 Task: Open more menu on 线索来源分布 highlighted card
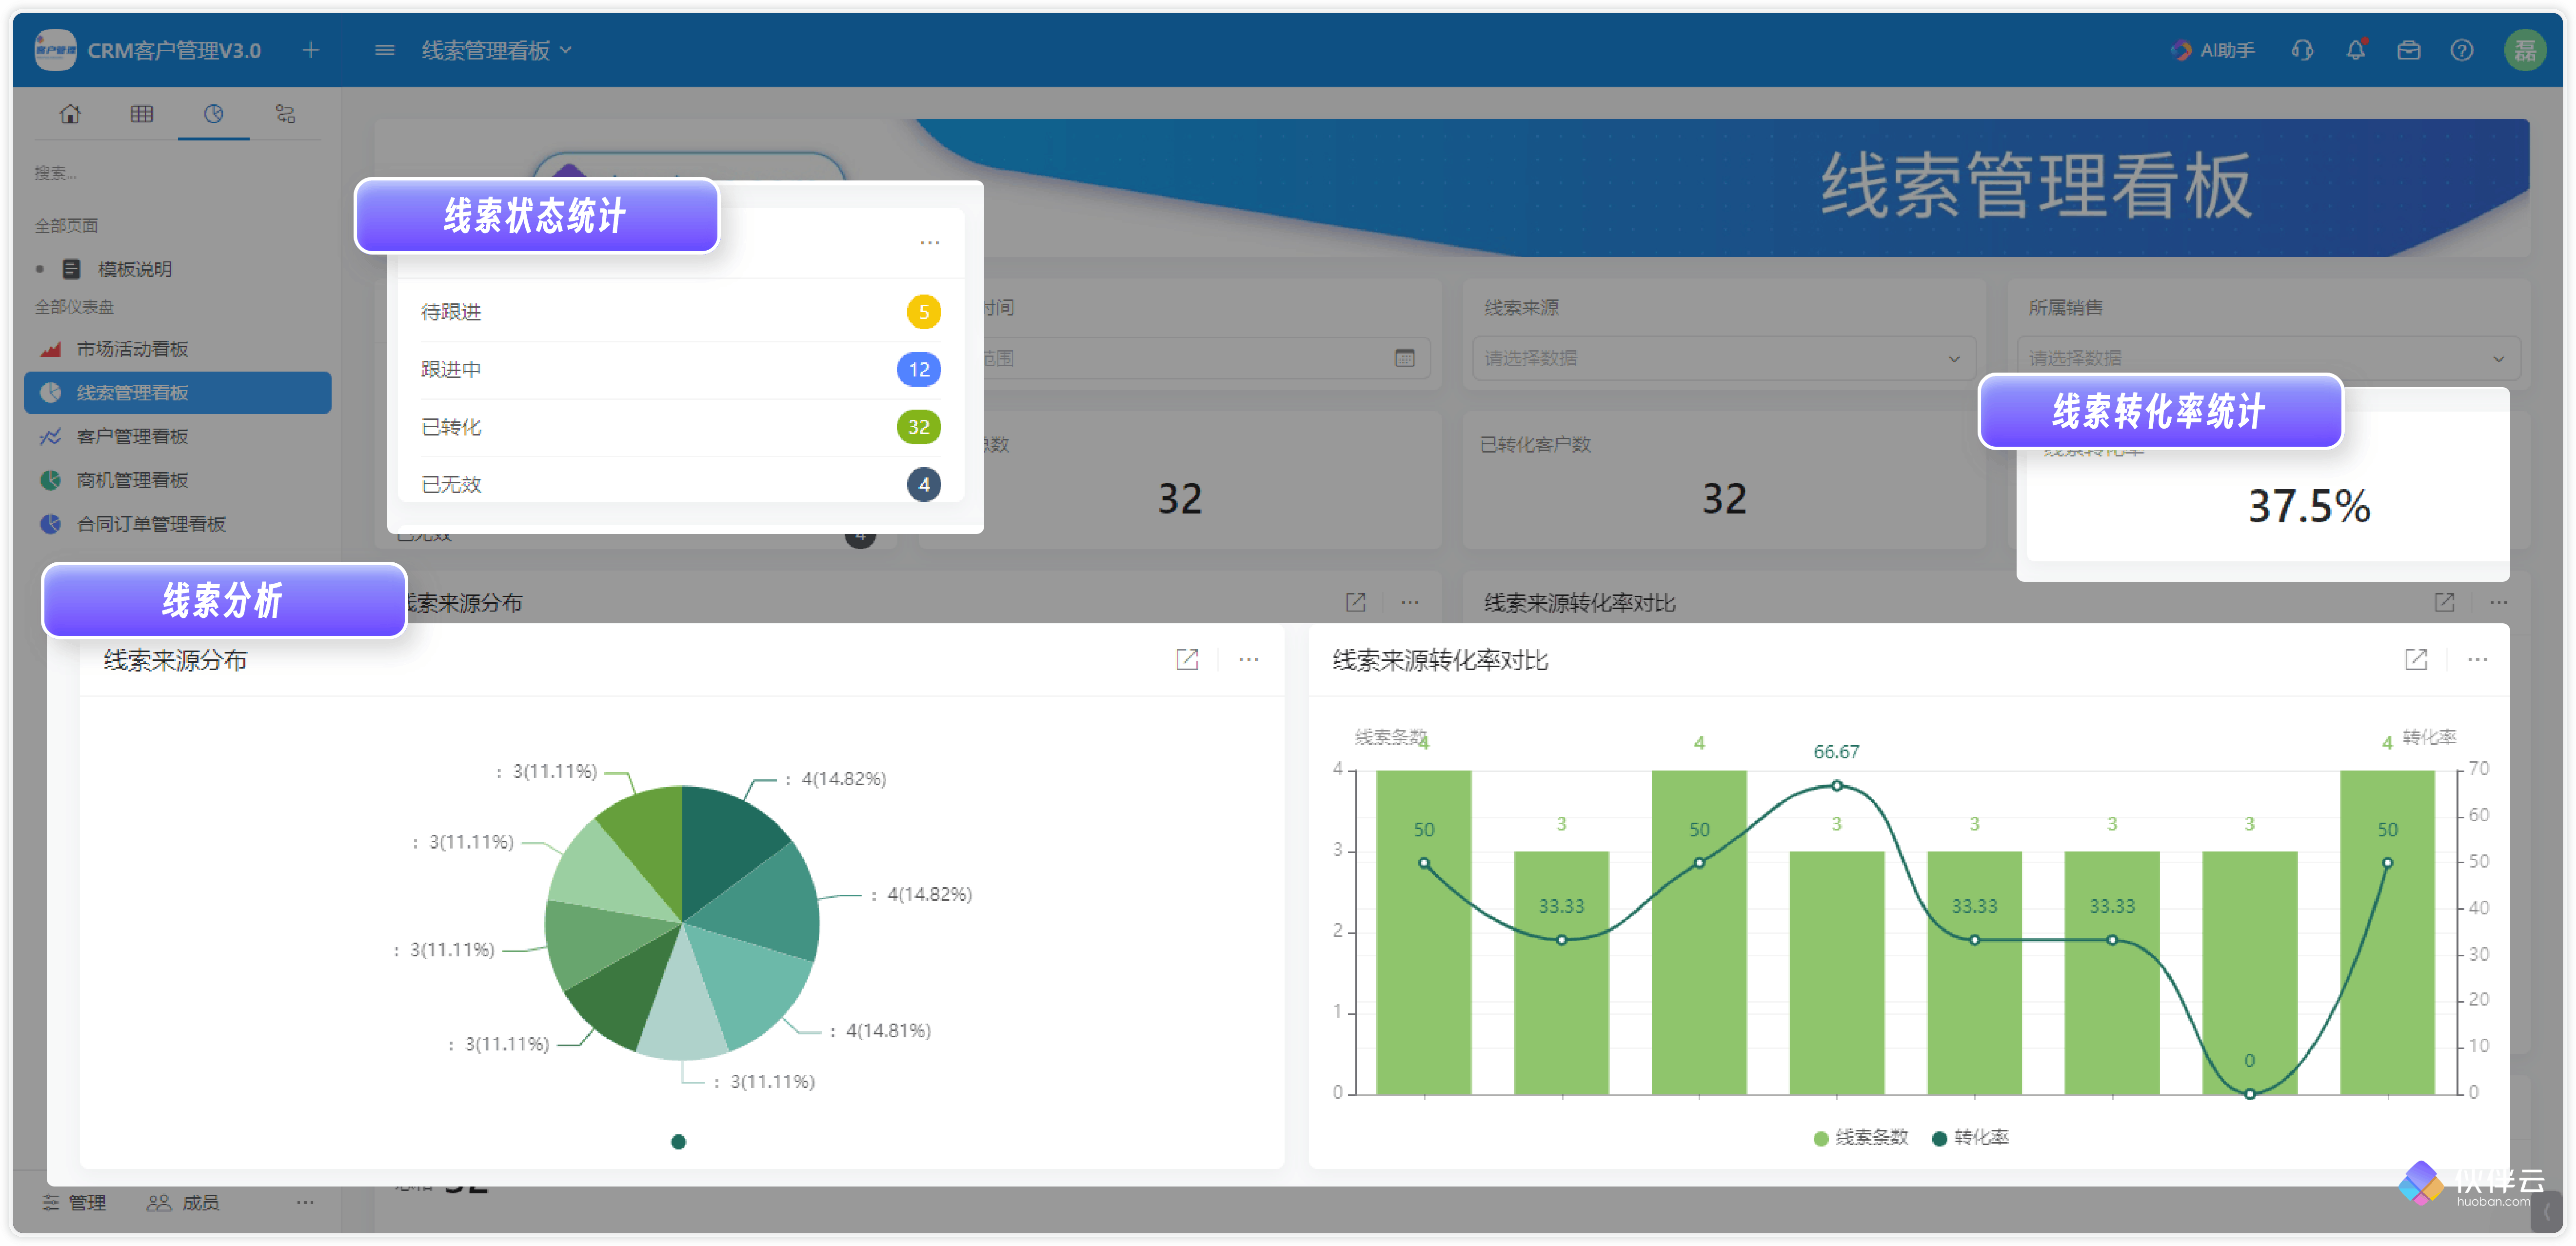(x=1249, y=660)
